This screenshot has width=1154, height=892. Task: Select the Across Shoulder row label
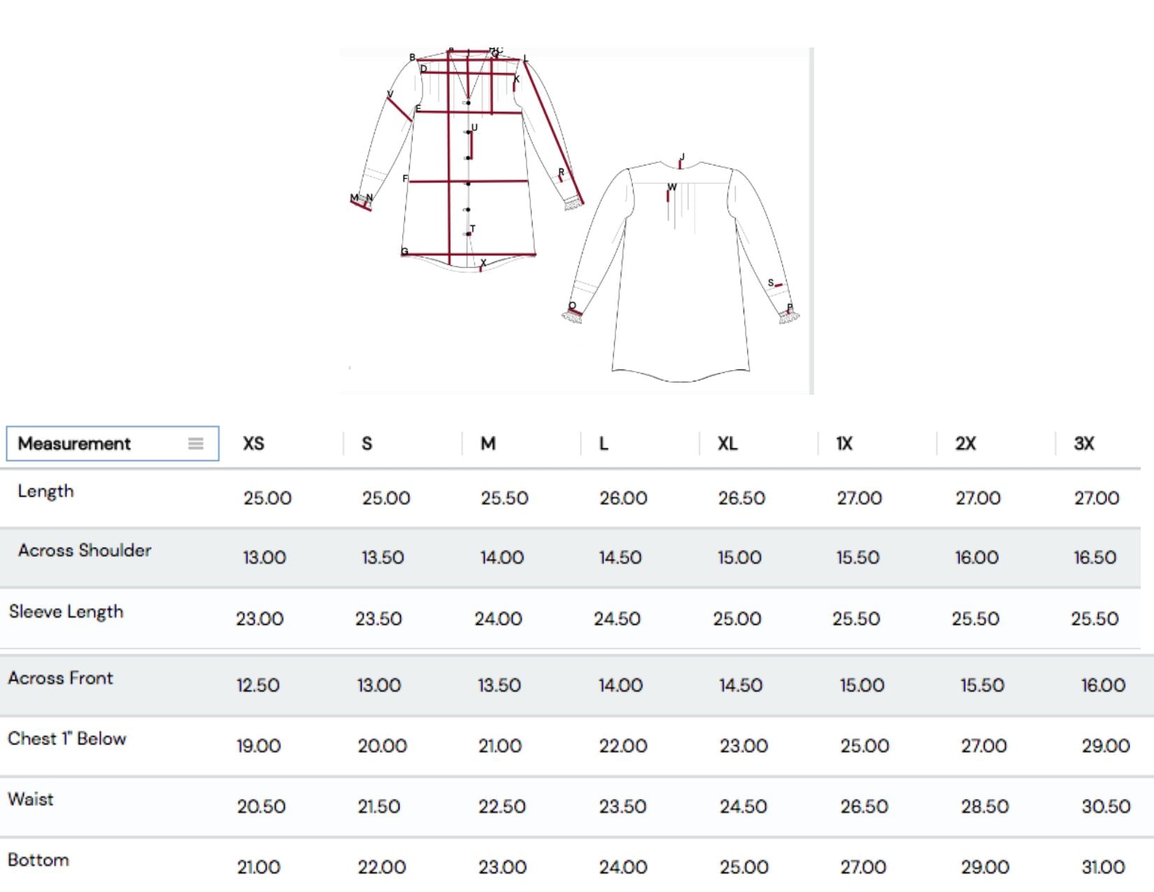tap(85, 551)
